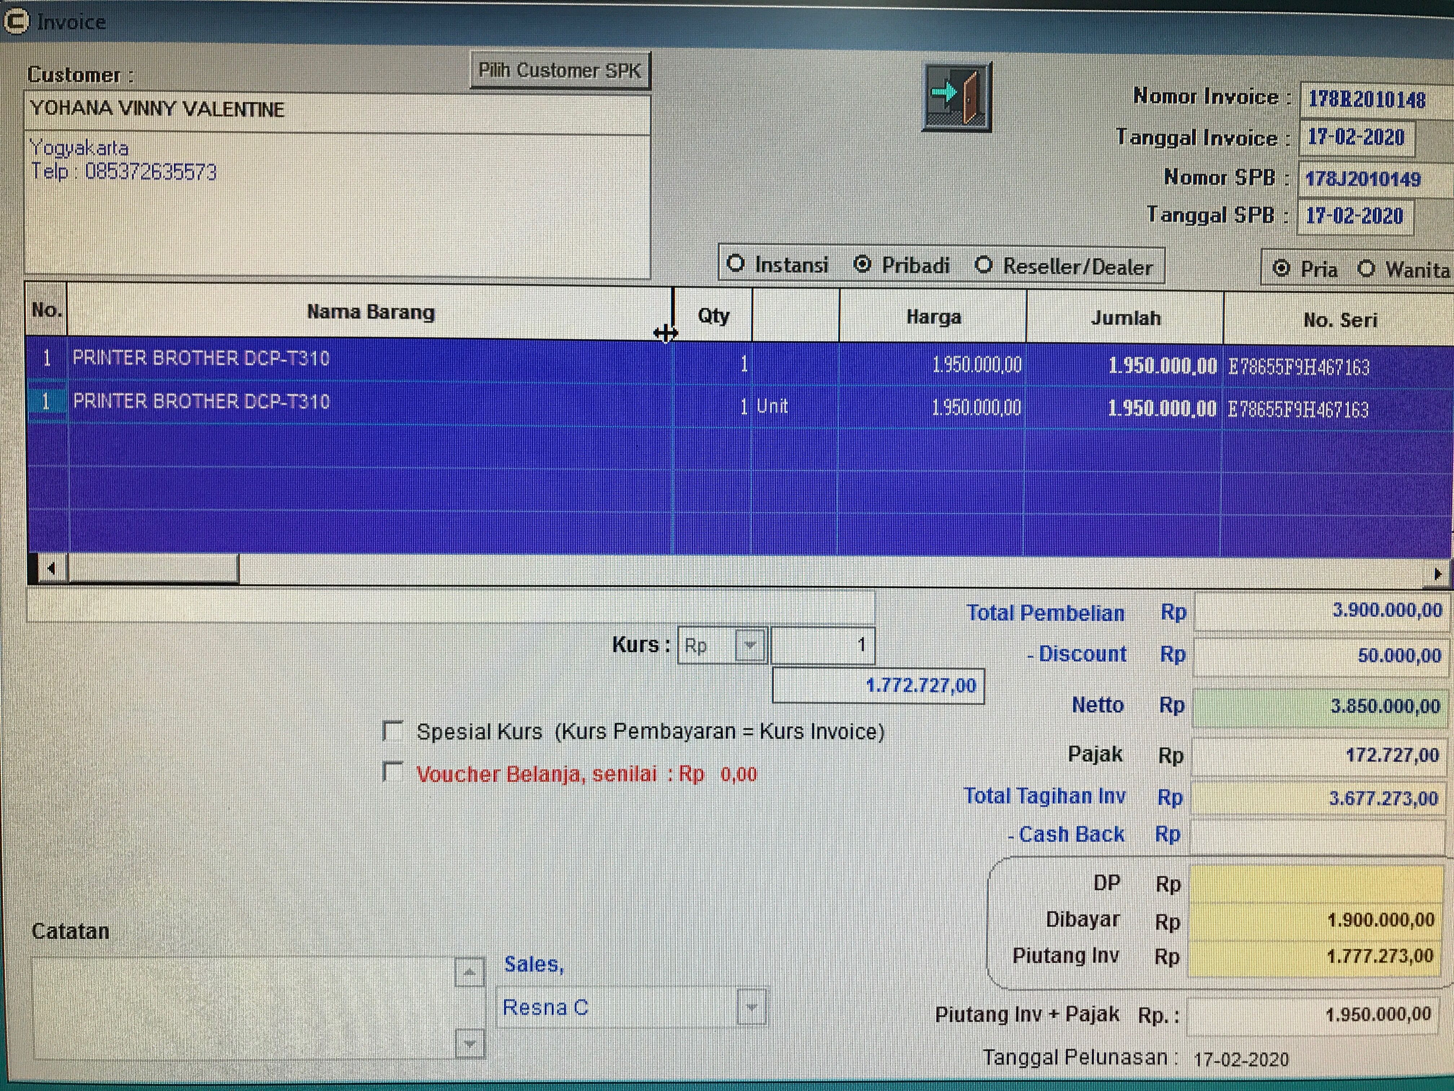Screen dimensions: 1454x1091
Task: Expand the Sales person dropdown
Action: pos(751,1007)
